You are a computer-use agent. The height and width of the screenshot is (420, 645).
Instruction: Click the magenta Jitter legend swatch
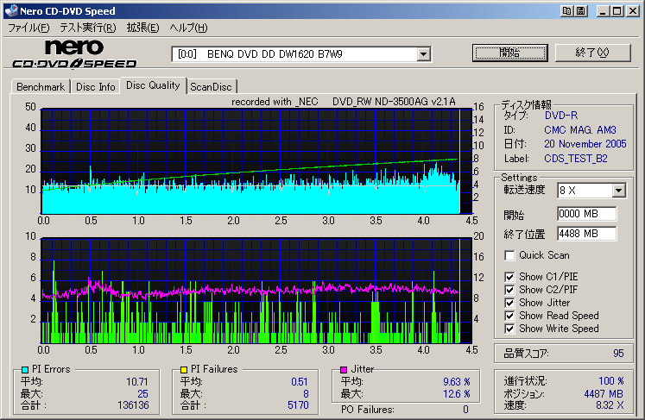pyautogui.click(x=344, y=369)
